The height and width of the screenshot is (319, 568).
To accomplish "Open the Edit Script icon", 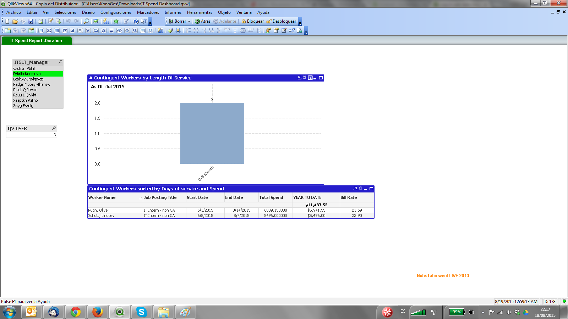I will point(51,21).
